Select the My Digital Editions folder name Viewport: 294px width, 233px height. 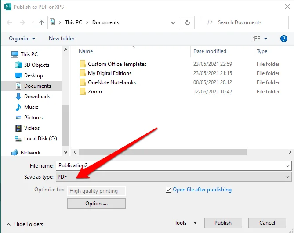pyautogui.click(x=110, y=73)
